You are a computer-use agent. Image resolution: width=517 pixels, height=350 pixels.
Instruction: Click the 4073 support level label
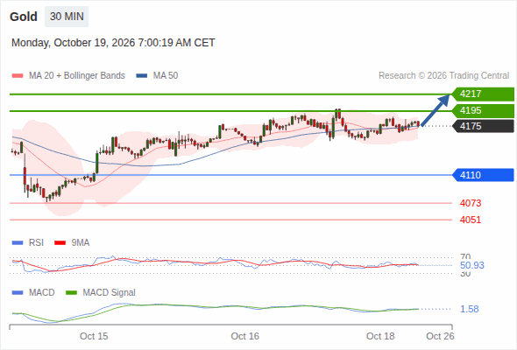tap(471, 203)
